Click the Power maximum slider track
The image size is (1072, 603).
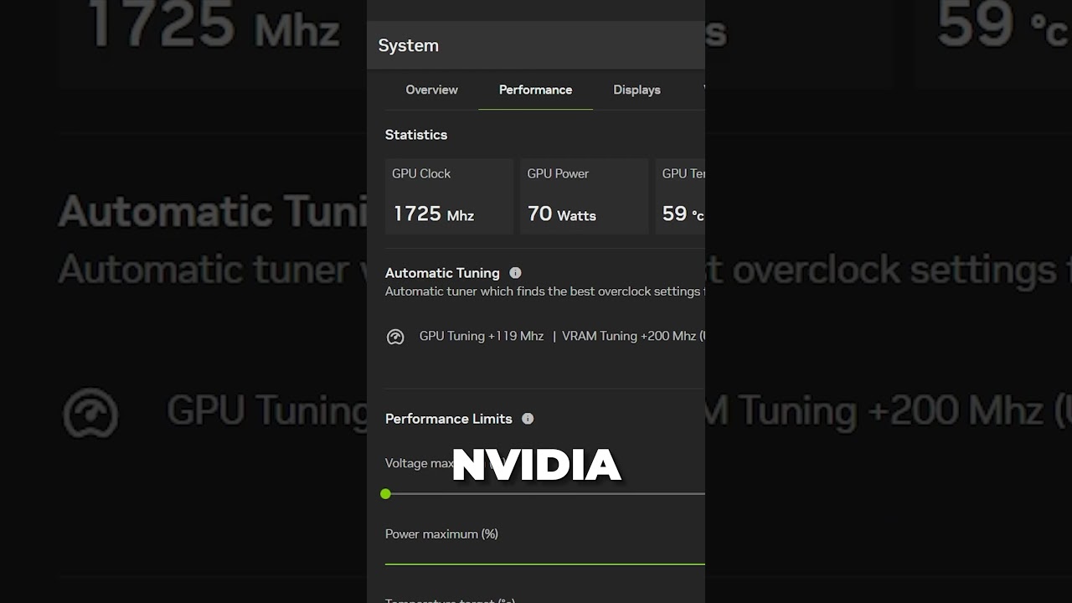click(544, 564)
